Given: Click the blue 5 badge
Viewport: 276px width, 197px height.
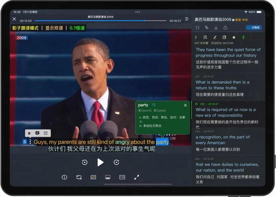Looking at the screenshot, I should [x=25, y=142].
